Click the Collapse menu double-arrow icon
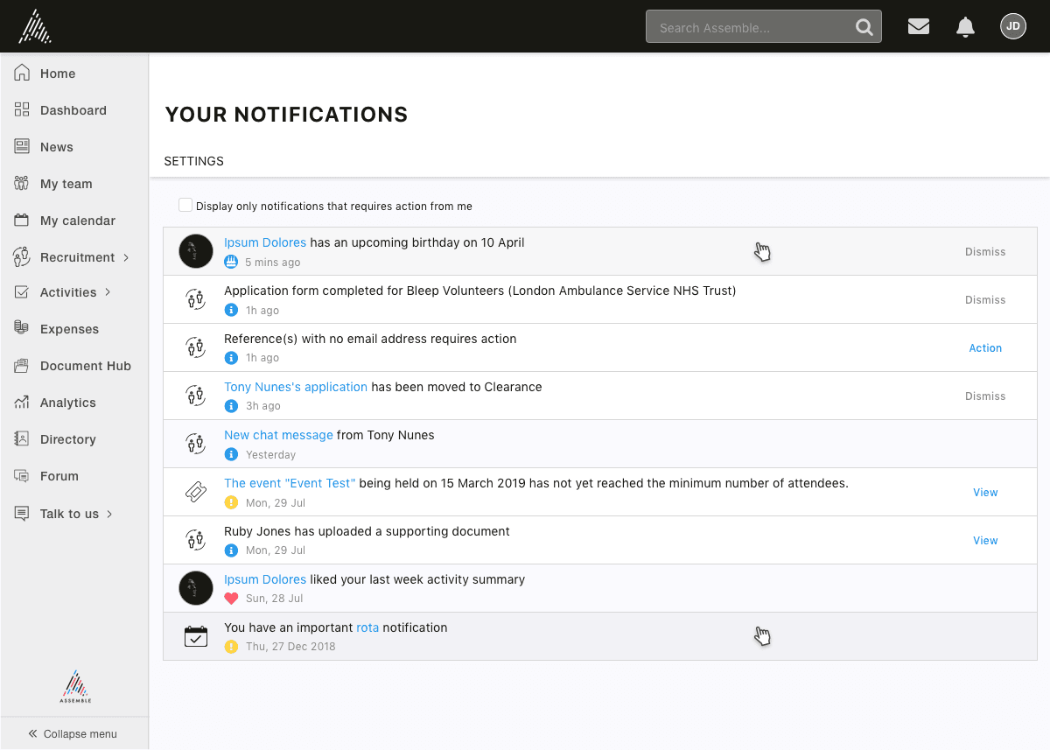This screenshot has height=750, width=1050. coord(32,733)
